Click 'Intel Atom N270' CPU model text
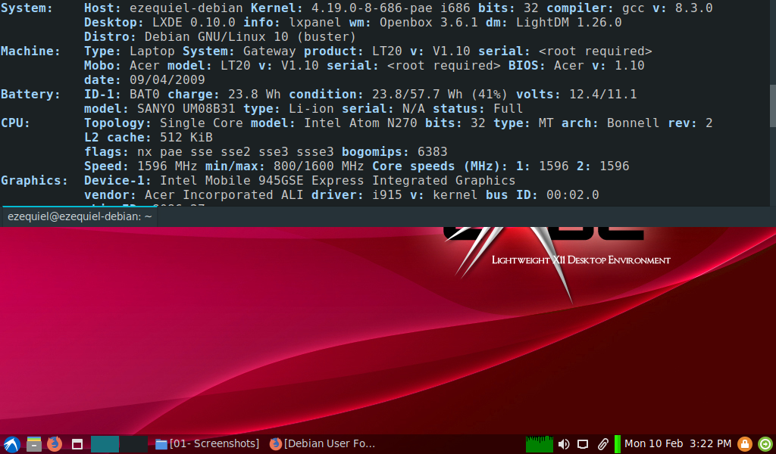776x454 pixels. (x=360, y=123)
